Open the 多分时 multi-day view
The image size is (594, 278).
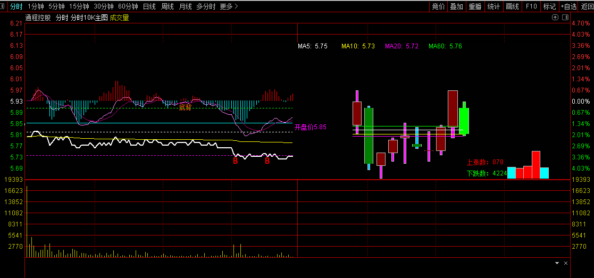tap(206, 6)
